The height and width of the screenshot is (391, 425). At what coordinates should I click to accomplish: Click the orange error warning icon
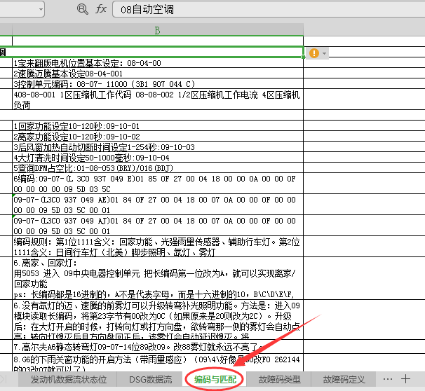tap(314, 53)
